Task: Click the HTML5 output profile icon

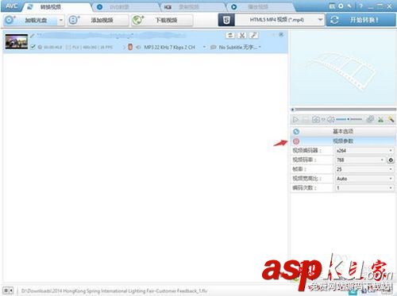Action: point(226,20)
